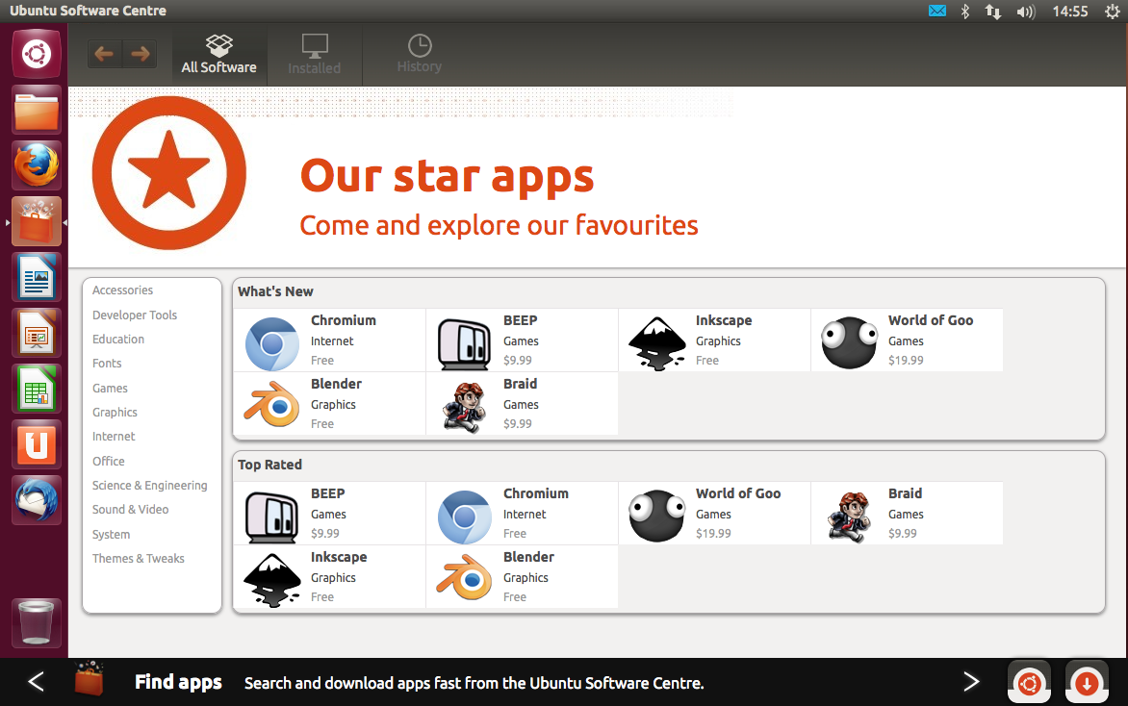Click the Blender icon in What's New
This screenshot has width=1128, height=706.
tap(272, 405)
